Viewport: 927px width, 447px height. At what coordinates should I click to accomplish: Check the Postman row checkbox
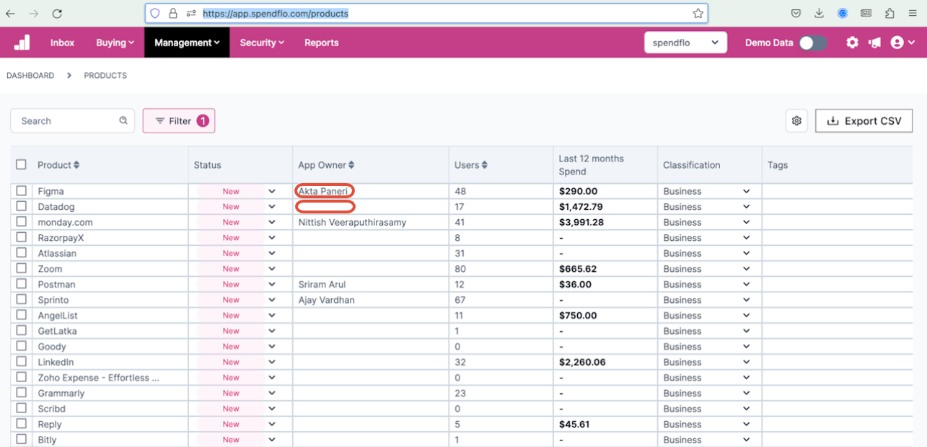(x=22, y=284)
